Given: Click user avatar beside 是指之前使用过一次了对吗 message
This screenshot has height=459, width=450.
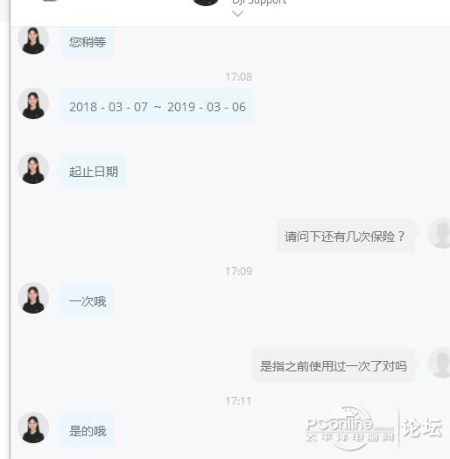Looking at the screenshot, I should click(x=439, y=363).
